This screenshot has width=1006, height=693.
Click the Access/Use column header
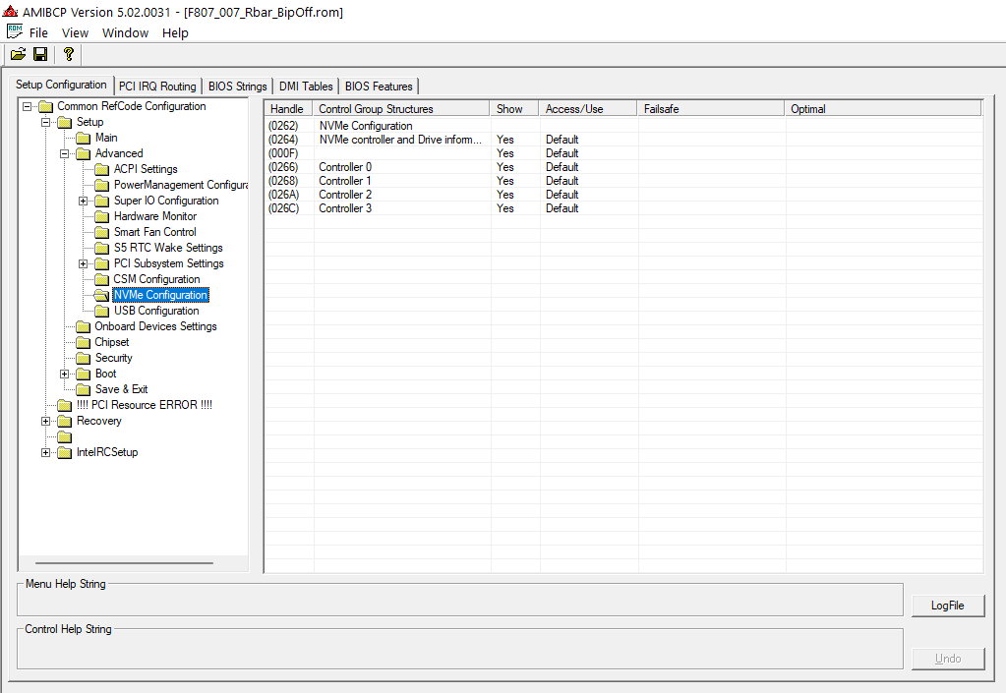click(588, 109)
